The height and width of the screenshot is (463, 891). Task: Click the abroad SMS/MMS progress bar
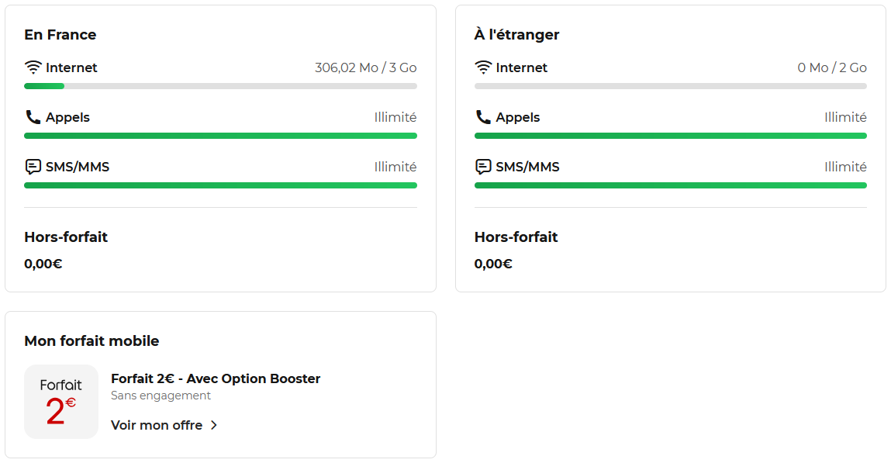671,185
